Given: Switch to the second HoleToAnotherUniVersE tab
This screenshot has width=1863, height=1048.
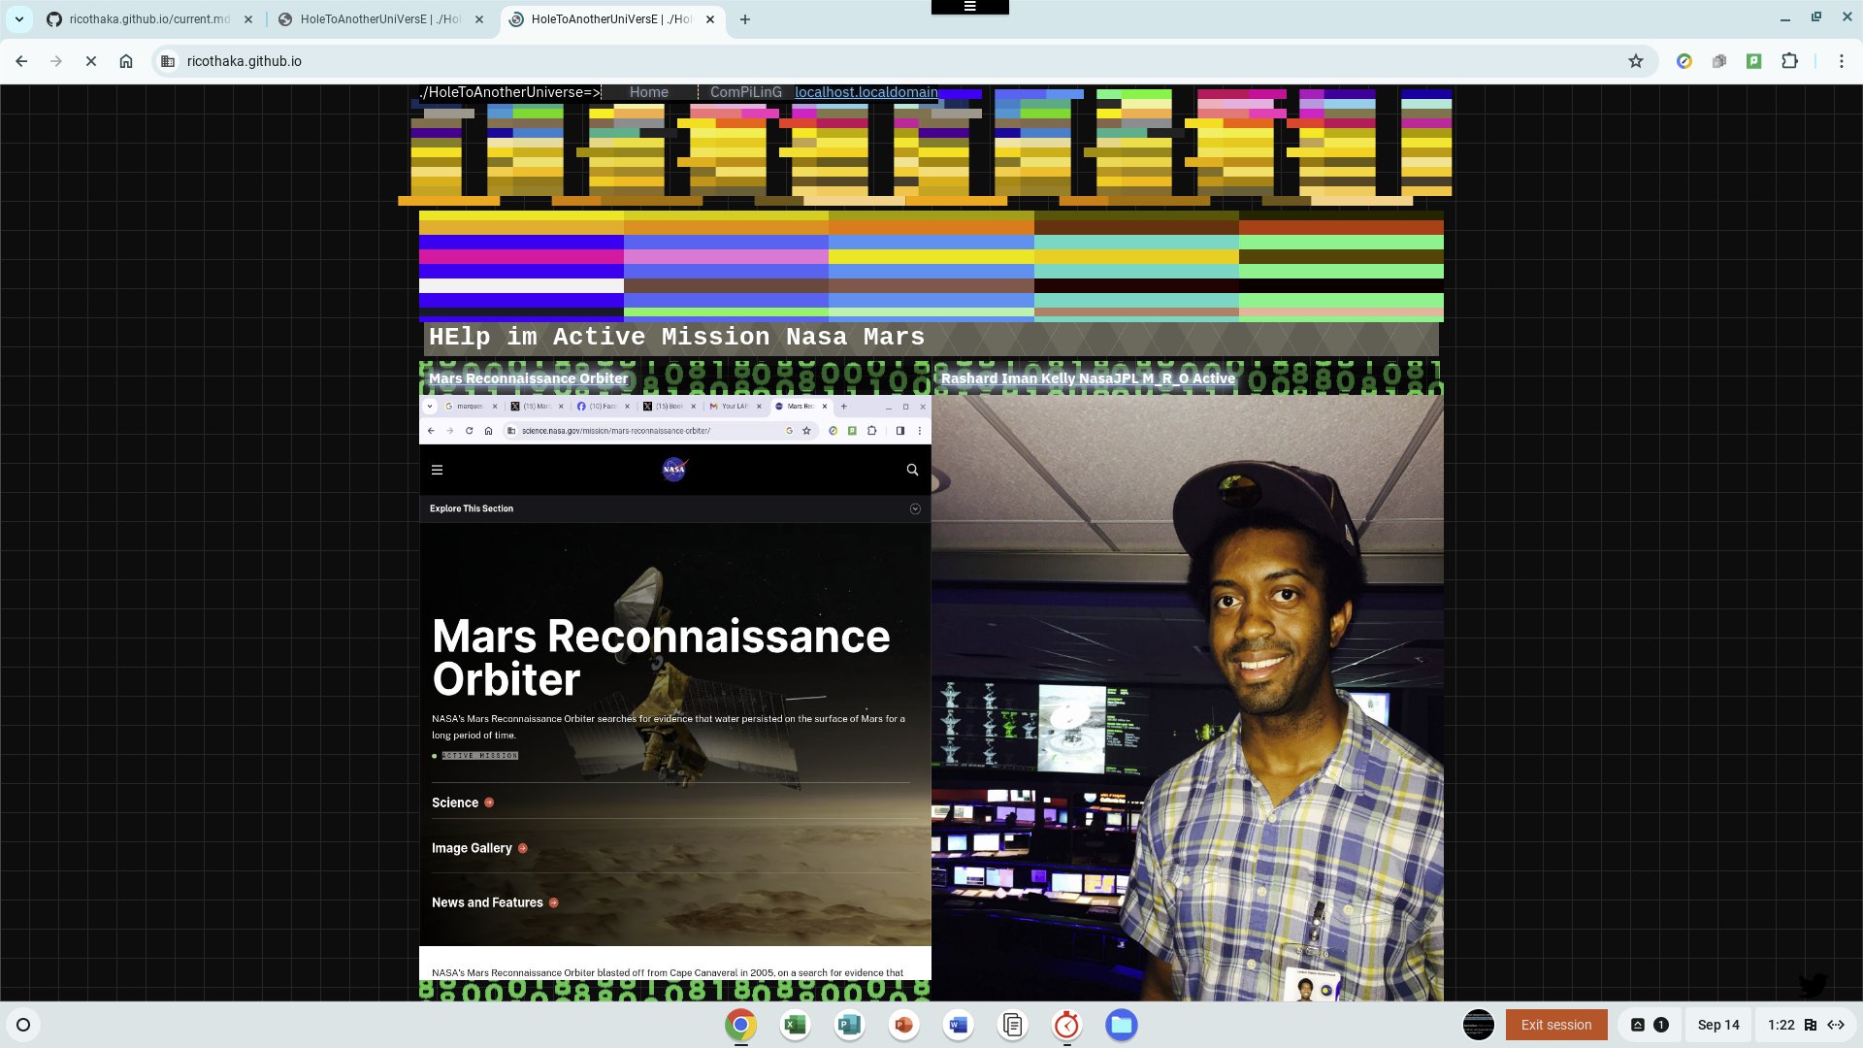Looking at the screenshot, I should click(x=367, y=19).
